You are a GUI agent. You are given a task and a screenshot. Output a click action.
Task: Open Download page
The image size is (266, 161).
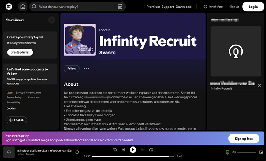183,7
